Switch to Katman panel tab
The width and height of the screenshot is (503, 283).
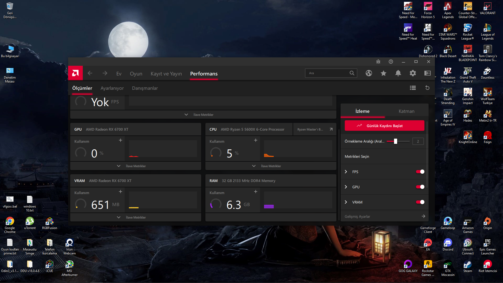(406, 111)
